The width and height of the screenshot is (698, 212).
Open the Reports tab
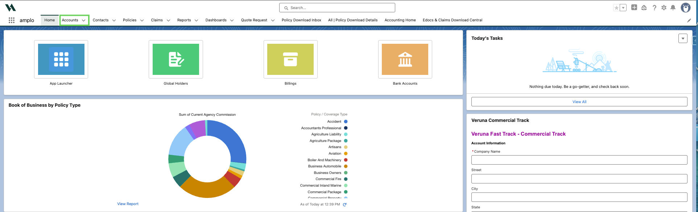(184, 20)
